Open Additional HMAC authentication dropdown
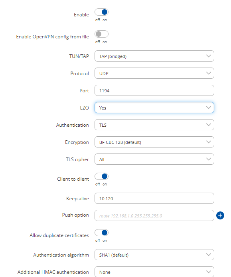 [154, 272]
